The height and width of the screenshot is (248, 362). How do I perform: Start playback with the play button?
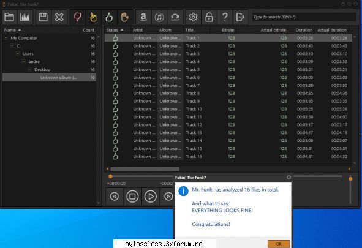(x=151, y=197)
